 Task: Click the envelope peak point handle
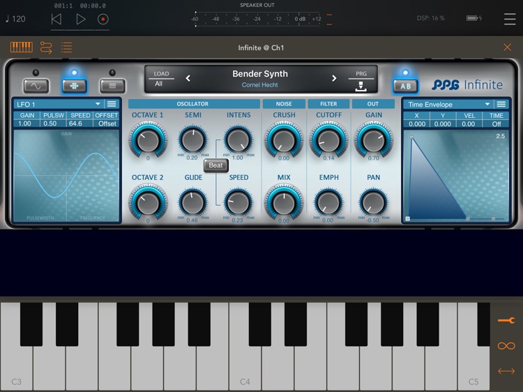[x=412, y=137]
